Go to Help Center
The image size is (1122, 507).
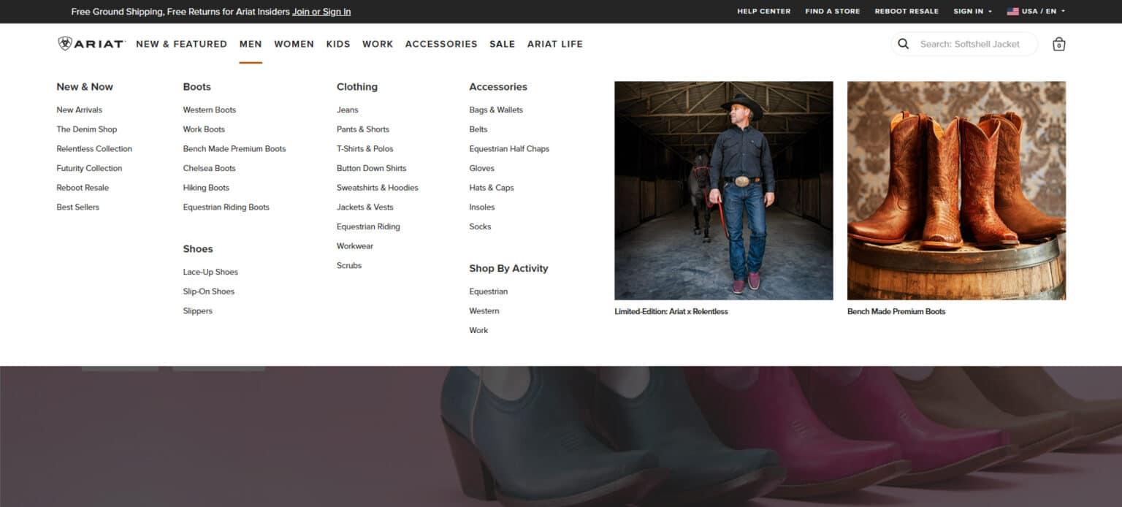(x=763, y=11)
